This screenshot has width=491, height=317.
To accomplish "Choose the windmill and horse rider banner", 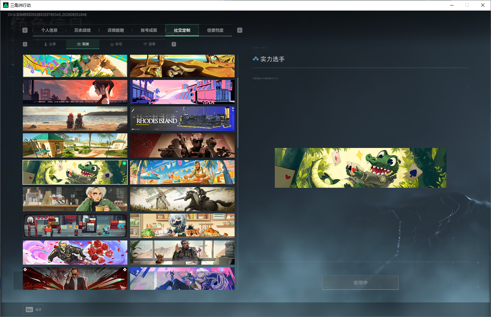I will tap(182, 199).
